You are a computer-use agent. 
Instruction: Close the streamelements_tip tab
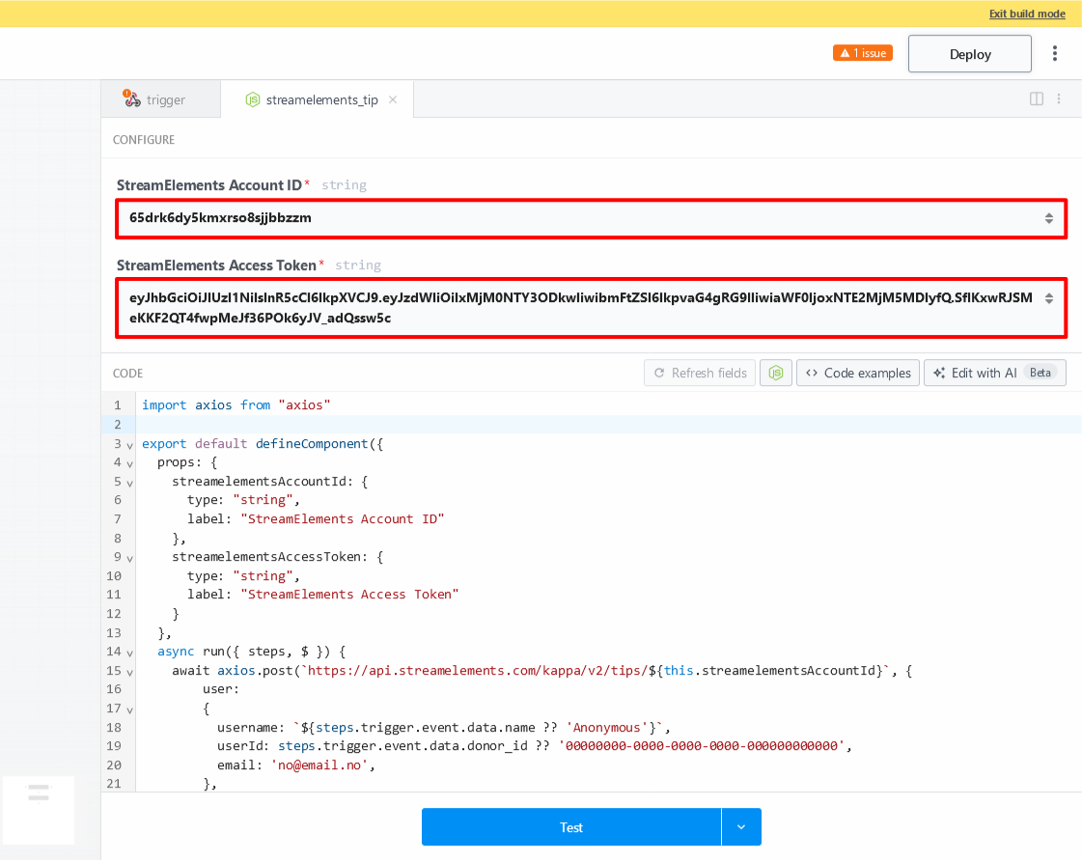click(393, 100)
